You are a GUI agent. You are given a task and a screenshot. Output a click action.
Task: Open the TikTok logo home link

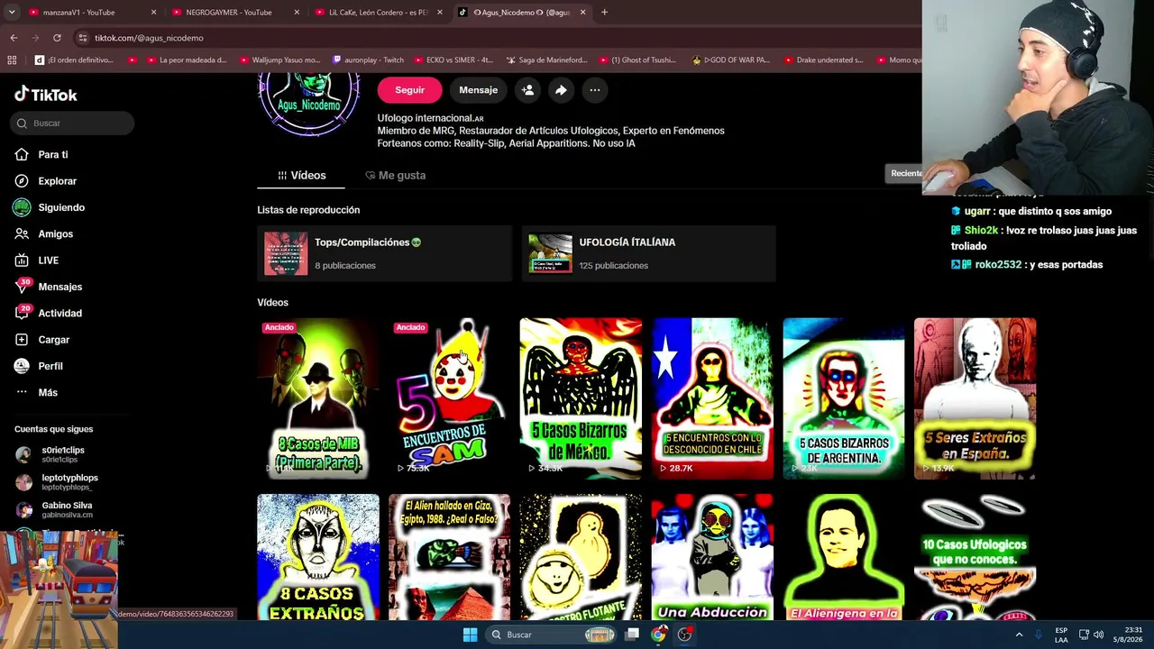coord(46,95)
